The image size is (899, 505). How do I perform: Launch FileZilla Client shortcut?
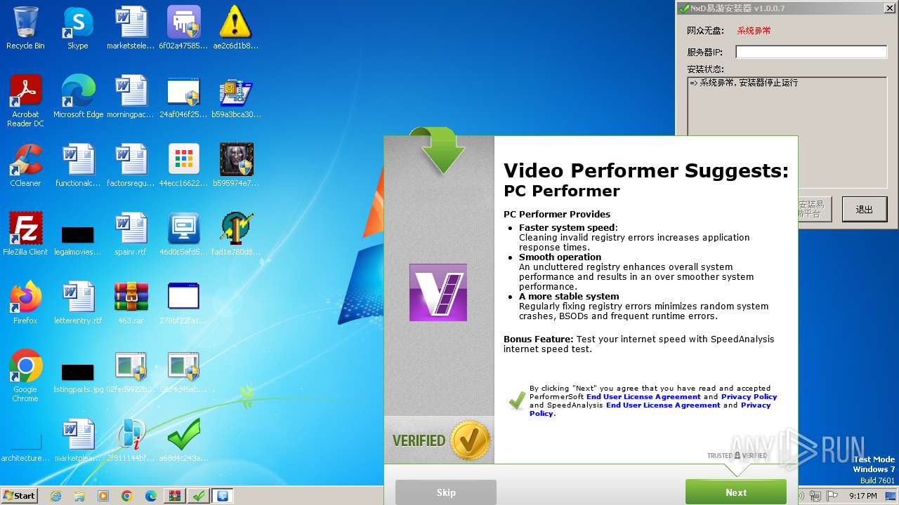(x=25, y=234)
